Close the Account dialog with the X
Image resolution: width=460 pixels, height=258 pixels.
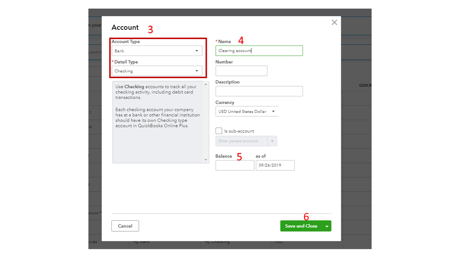point(334,22)
